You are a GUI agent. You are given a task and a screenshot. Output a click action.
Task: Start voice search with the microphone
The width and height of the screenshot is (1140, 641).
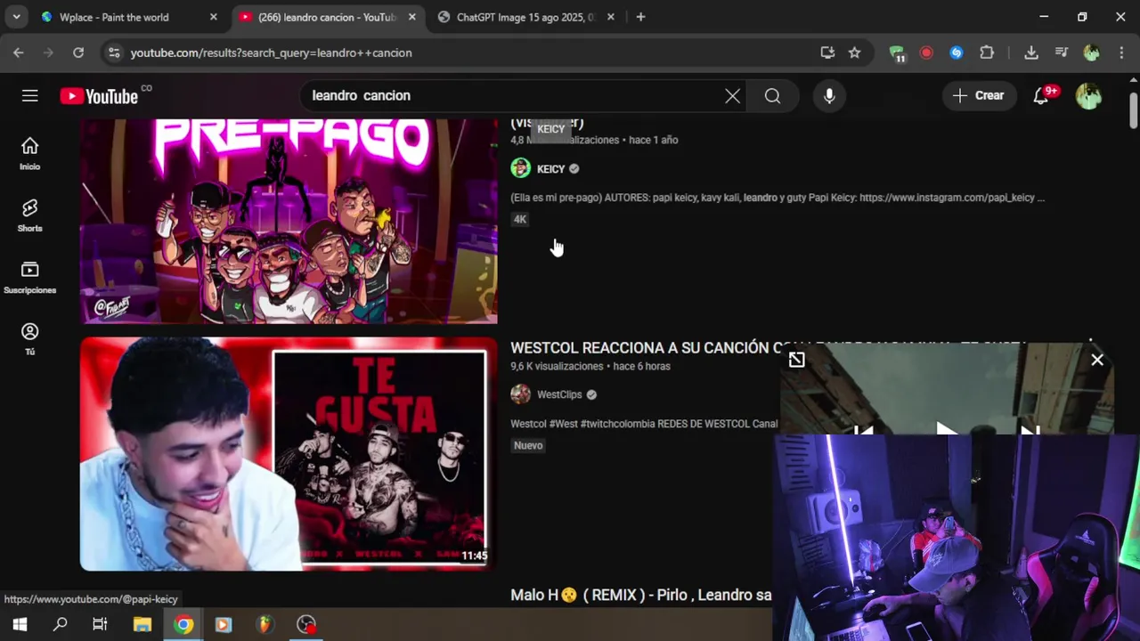(829, 95)
